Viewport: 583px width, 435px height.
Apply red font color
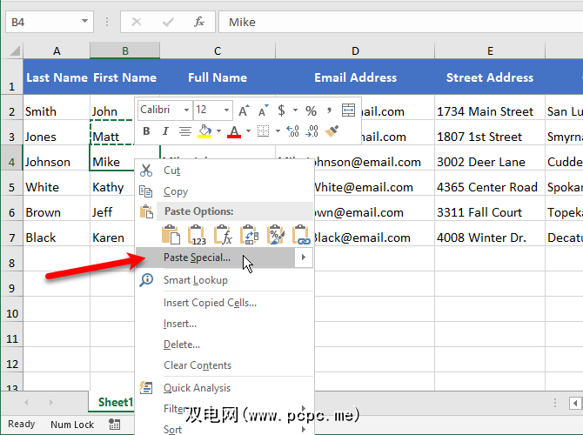coord(234,131)
